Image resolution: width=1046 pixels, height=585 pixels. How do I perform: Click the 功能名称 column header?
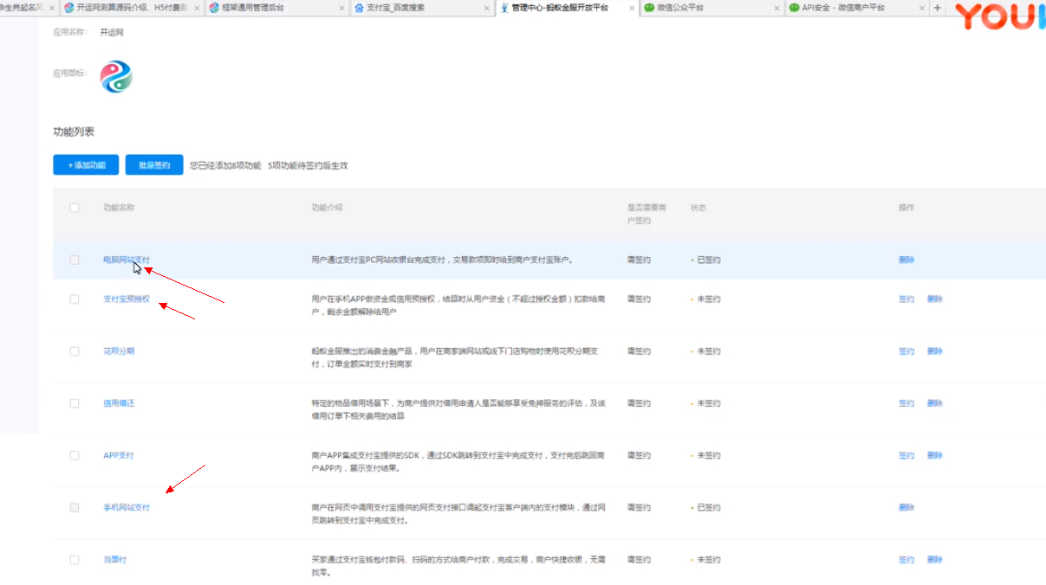click(119, 208)
